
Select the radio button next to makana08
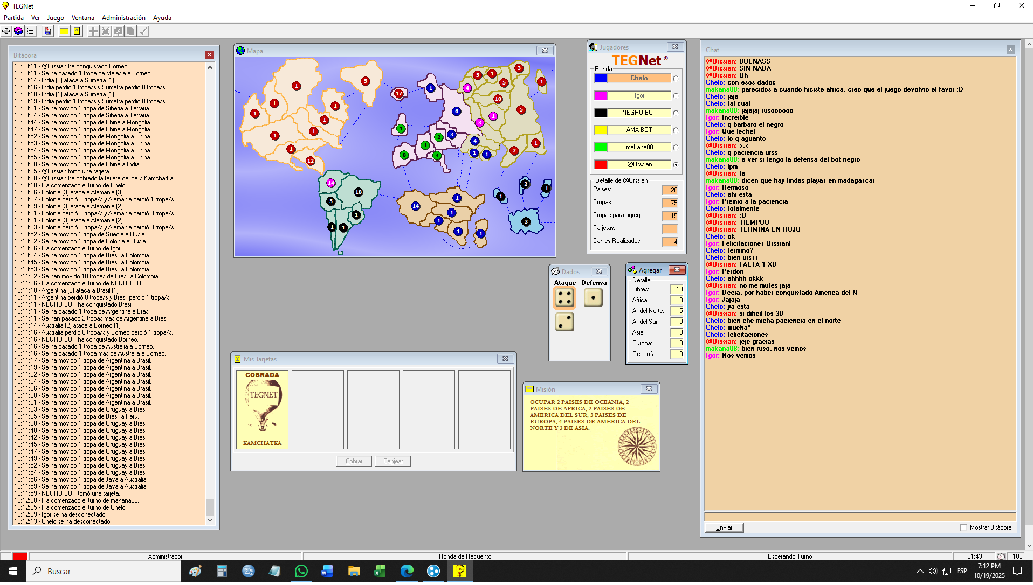[676, 148]
